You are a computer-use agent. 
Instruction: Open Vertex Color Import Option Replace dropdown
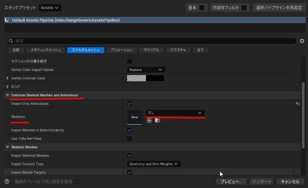click(x=146, y=70)
